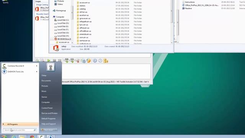Select Local Disk (C:) in Explorer tree
245x138 pixels.
pyautogui.click(x=62, y=20)
